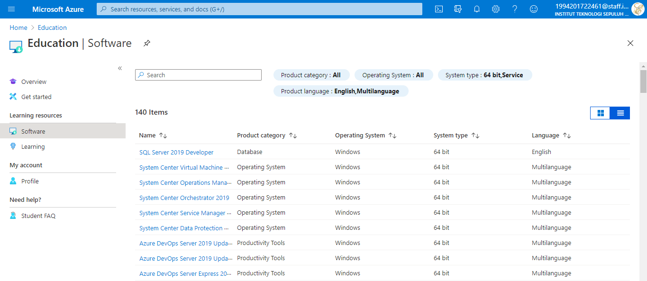Open the Product category filter
The width and height of the screenshot is (647, 281).
point(311,75)
